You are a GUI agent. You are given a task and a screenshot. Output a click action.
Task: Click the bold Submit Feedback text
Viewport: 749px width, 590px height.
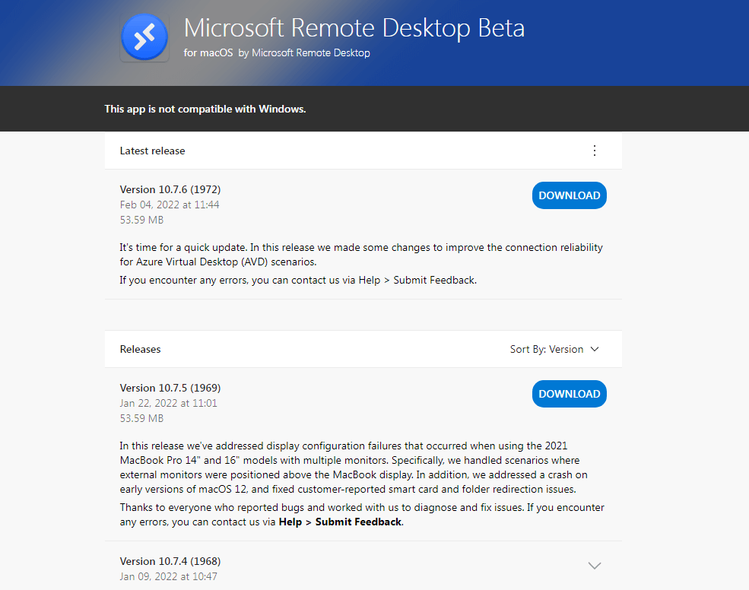coord(358,522)
